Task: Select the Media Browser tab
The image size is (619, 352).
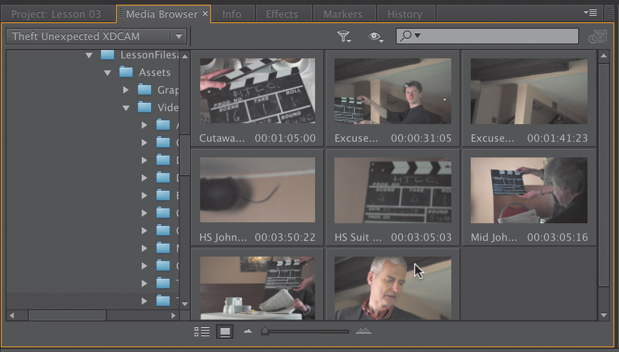Action: coord(162,14)
